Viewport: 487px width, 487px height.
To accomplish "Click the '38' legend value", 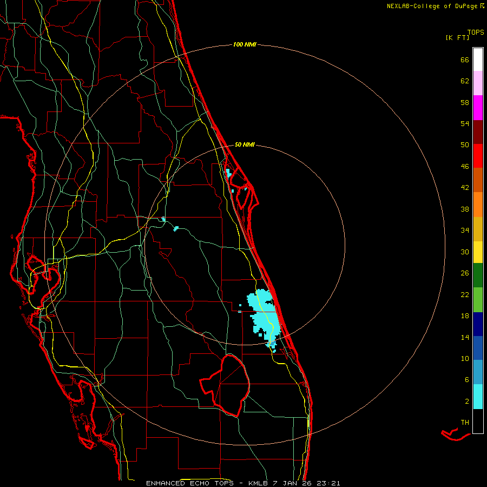I will click(465, 209).
